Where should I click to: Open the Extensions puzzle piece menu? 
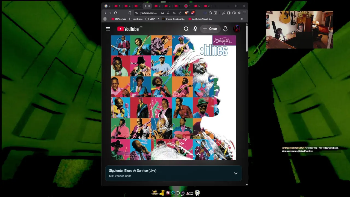pyautogui.click(x=210, y=13)
